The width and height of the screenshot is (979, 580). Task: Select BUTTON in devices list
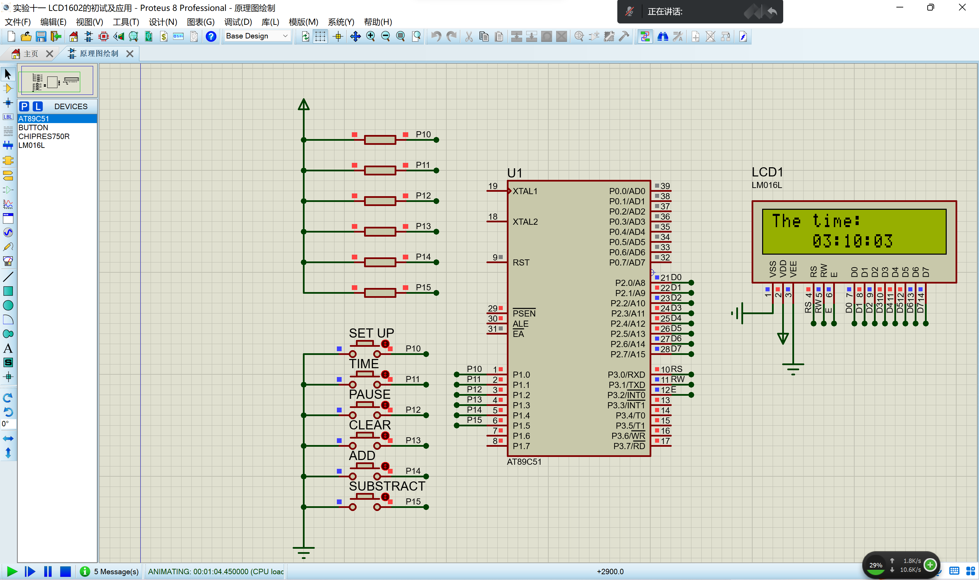click(57, 127)
